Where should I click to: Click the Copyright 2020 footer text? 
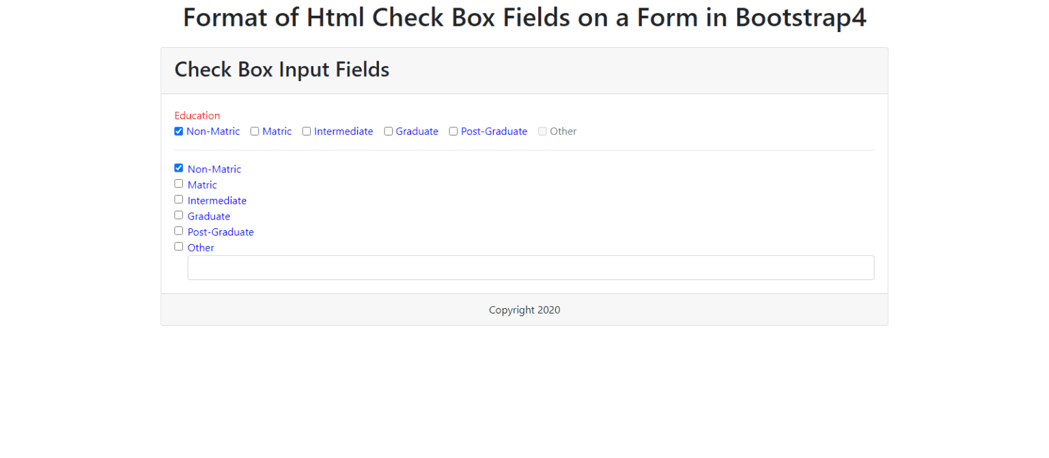[524, 309]
